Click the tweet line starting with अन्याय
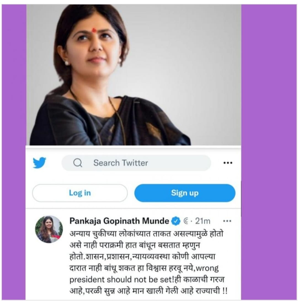This screenshot has width=298, height=302. (x=147, y=233)
